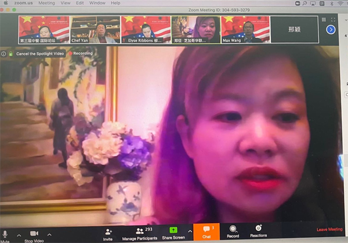
Task: Click Leave Meeting
Action: click(x=329, y=230)
